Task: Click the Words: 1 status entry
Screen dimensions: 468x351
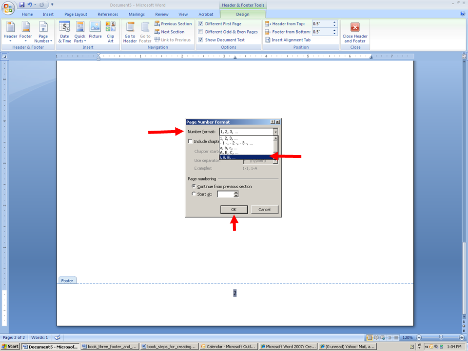Action: [39, 337]
